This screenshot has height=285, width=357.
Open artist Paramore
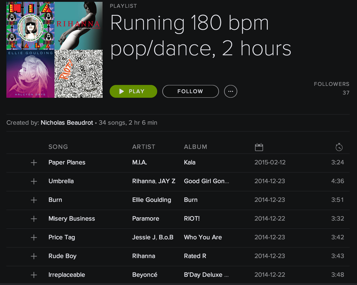point(146,219)
